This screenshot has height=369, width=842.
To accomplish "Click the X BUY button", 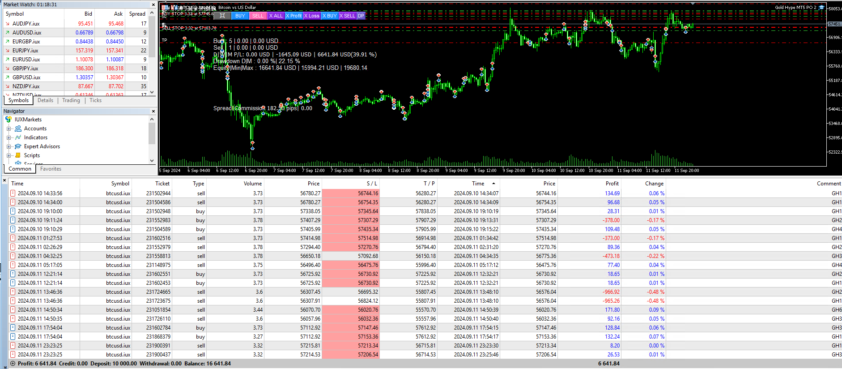I will (330, 16).
